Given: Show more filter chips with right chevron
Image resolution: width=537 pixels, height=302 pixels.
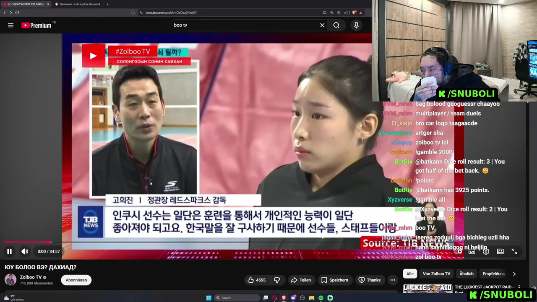Looking at the screenshot, I should click(x=514, y=274).
